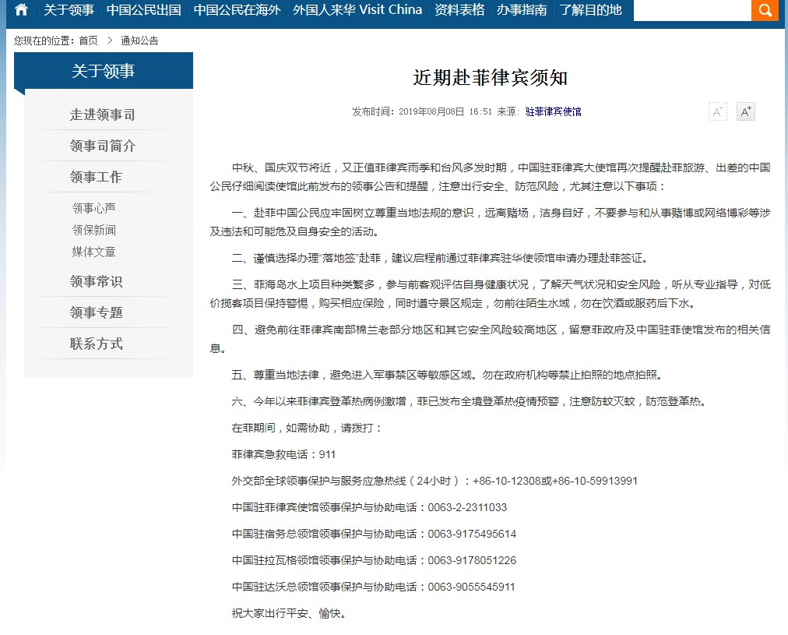
Task: Increase font size with A+ icon
Action: click(x=746, y=111)
